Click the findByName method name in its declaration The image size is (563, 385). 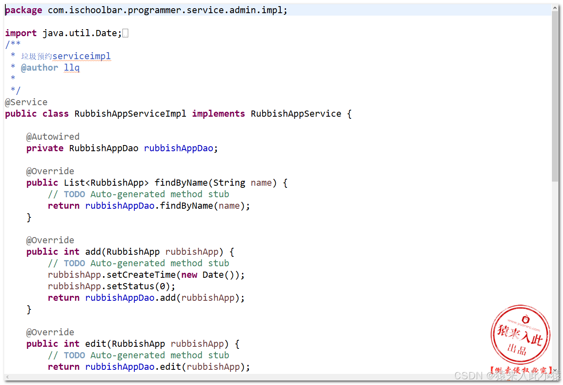pyautogui.click(x=181, y=183)
